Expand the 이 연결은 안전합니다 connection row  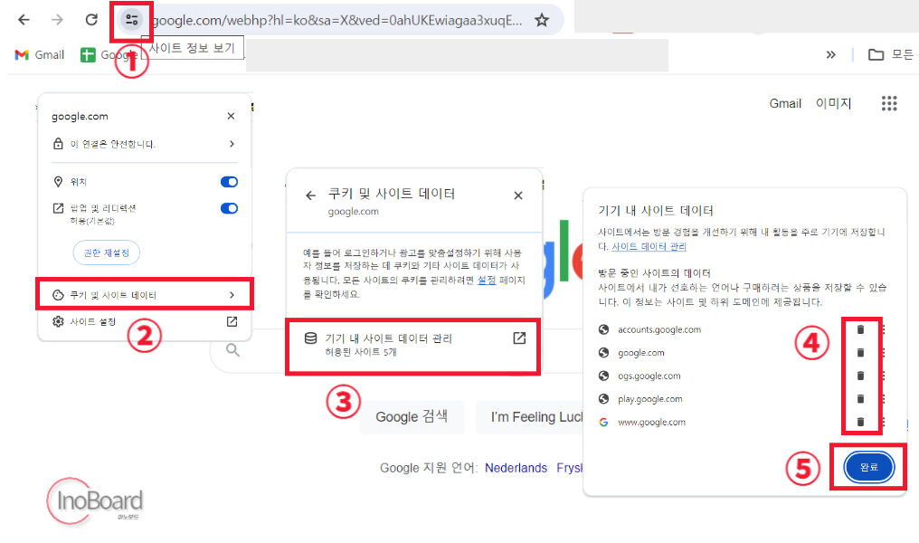(145, 144)
